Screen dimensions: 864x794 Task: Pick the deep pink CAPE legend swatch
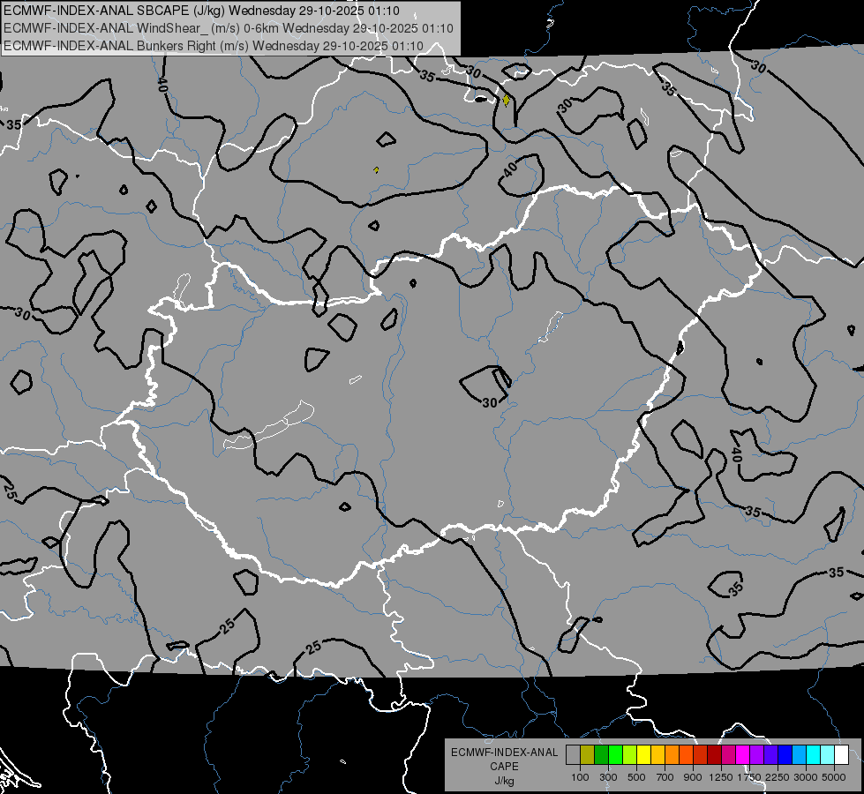click(729, 755)
